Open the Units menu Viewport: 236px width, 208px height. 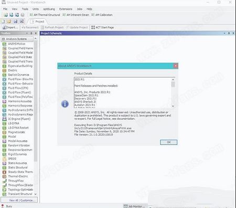coord(36,9)
